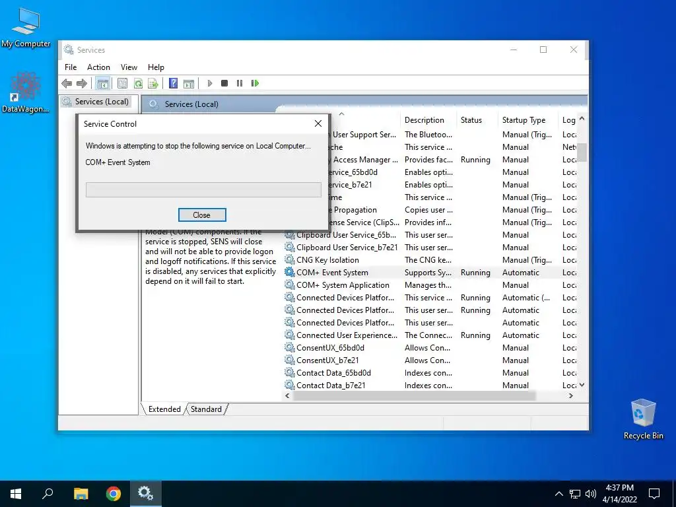Click the Back arrow in Services toolbar
The height and width of the screenshot is (507, 676).
click(67, 83)
